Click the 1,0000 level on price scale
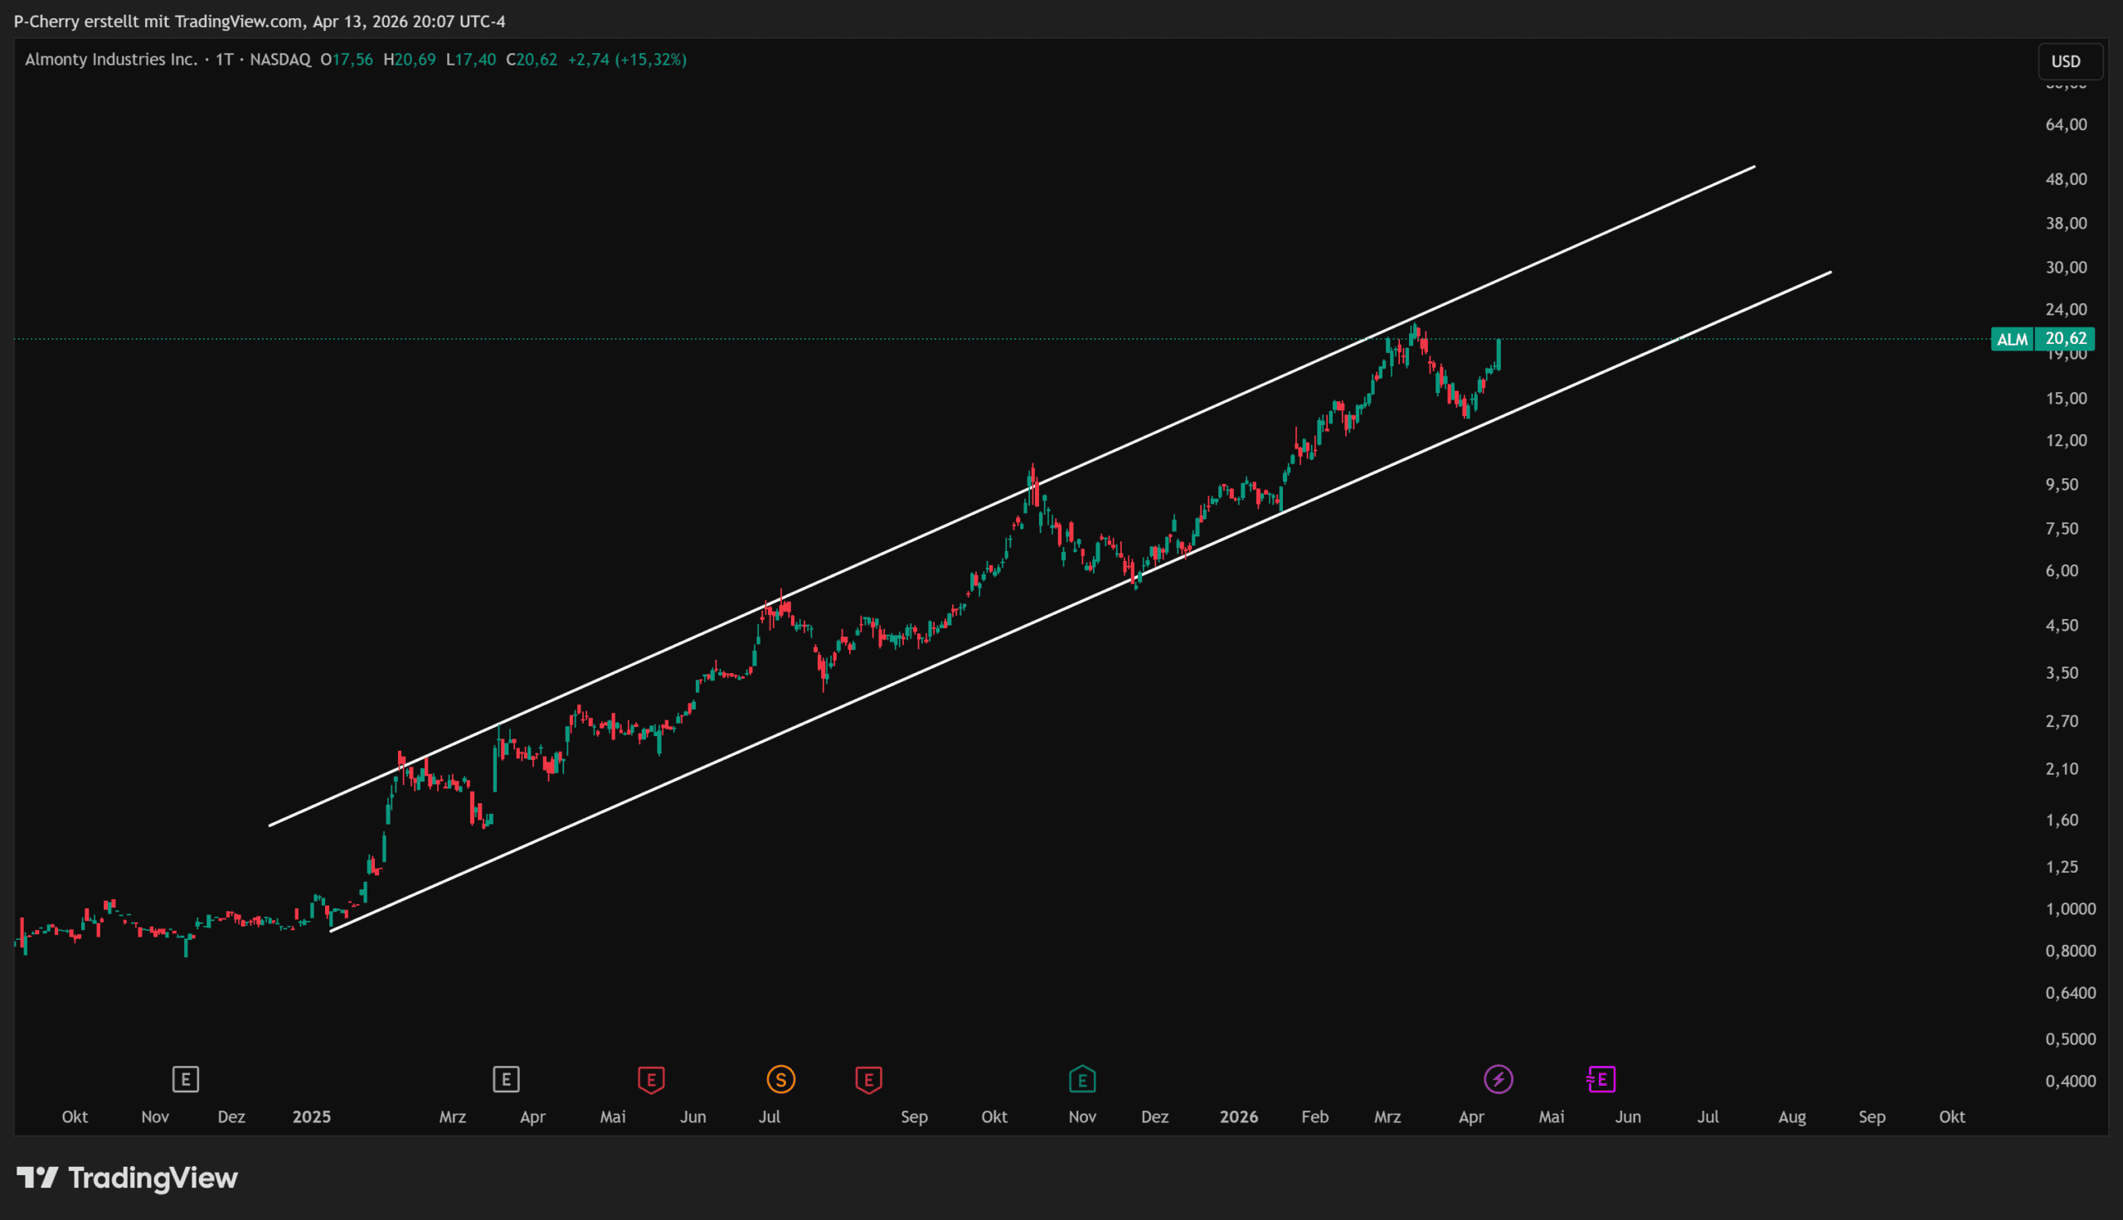2123x1220 pixels. pos(2069,909)
